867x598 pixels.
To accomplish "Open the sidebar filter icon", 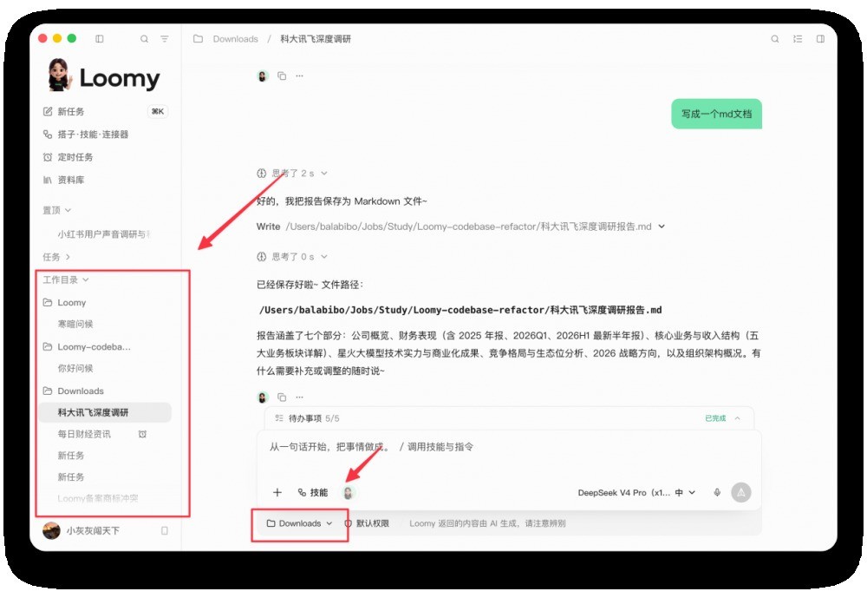I will point(164,39).
